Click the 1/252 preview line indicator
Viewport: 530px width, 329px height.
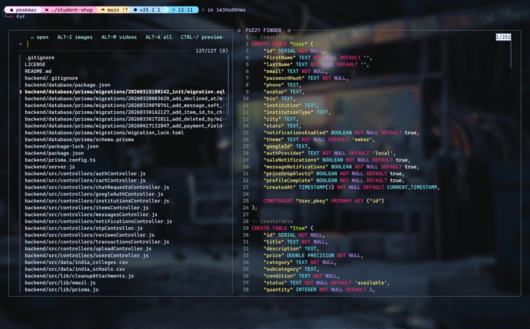coord(503,37)
